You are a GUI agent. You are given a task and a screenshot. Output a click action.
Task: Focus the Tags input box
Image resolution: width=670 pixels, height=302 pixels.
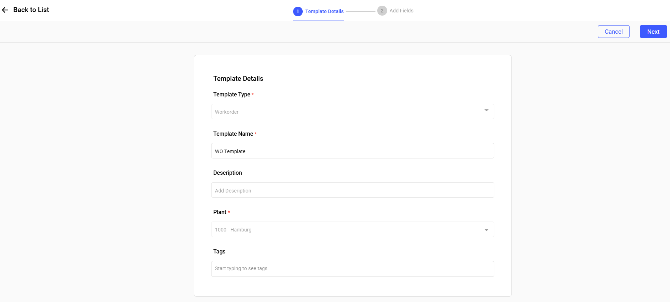coord(352,269)
